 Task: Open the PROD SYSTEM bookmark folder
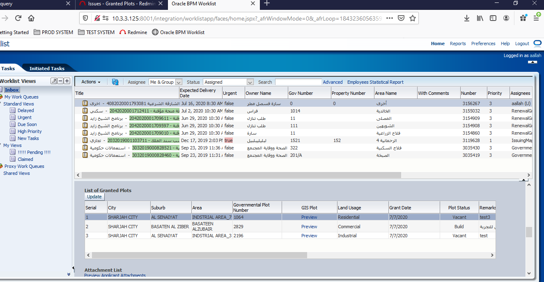tap(53, 32)
